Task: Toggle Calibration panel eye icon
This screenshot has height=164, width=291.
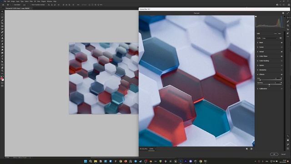Action: (281, 89)
